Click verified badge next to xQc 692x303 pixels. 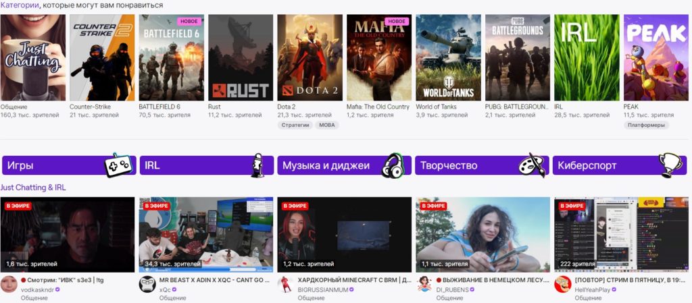pyautogui.click(x=174, y=290)
